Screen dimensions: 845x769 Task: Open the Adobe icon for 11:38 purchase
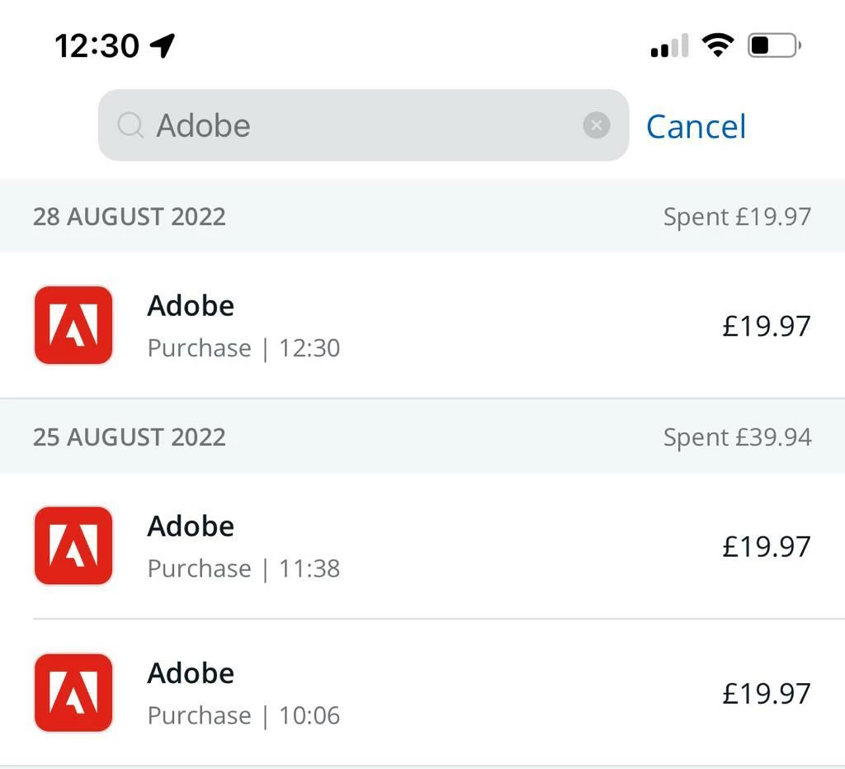pos(73,545)
